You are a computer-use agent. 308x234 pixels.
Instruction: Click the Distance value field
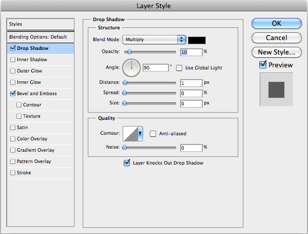(x=191, y=83)
